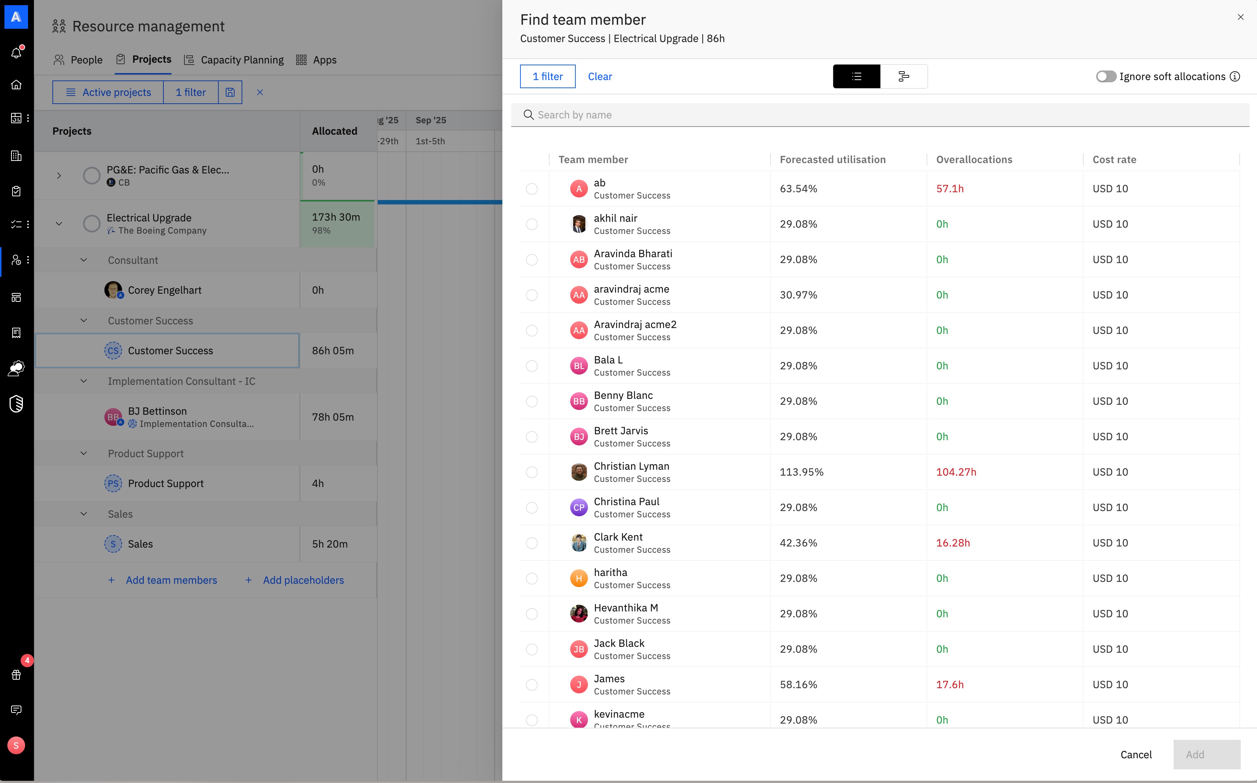1257x783 pixels.
Task: Select the radio button for Christian Lyman
Action: point(531,472)
